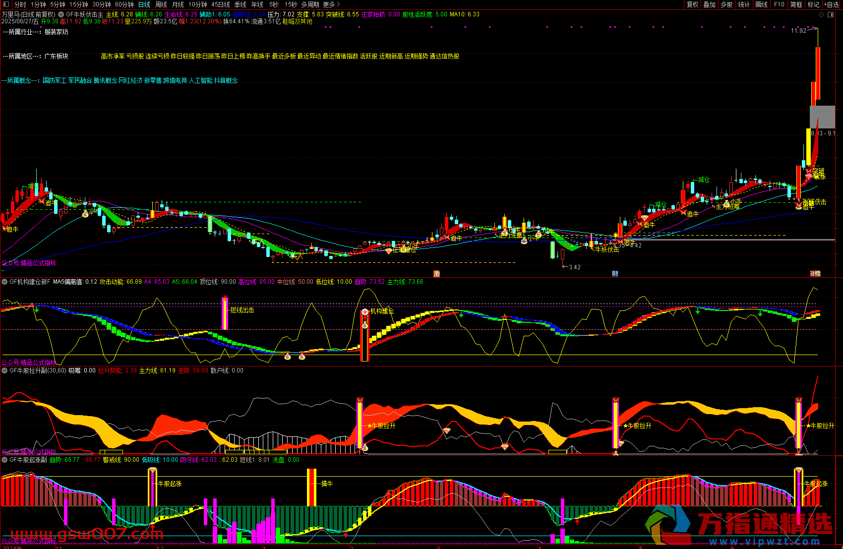Open the 人工智能 concept link
The height and width of the screenshot is (549, 843).
[x=201, y=80]
